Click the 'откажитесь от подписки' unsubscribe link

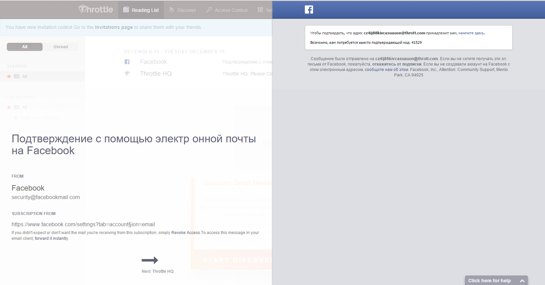pyautogui.click(x=397, y=64)
